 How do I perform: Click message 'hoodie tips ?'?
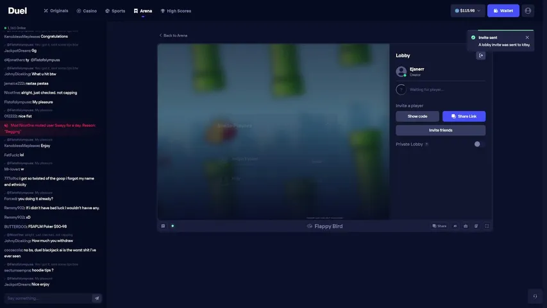(42, 270)
